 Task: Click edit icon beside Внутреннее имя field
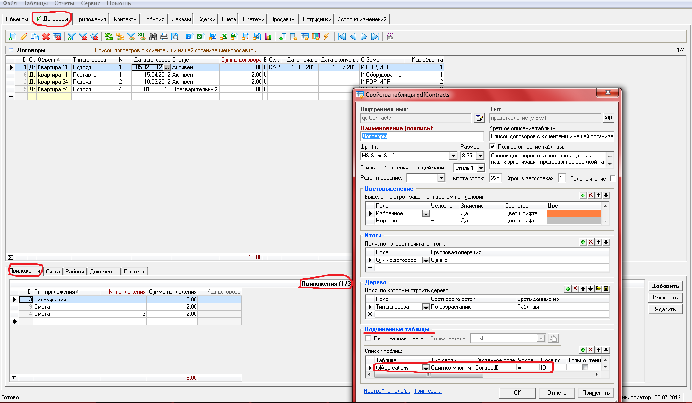tap(479, 117)
